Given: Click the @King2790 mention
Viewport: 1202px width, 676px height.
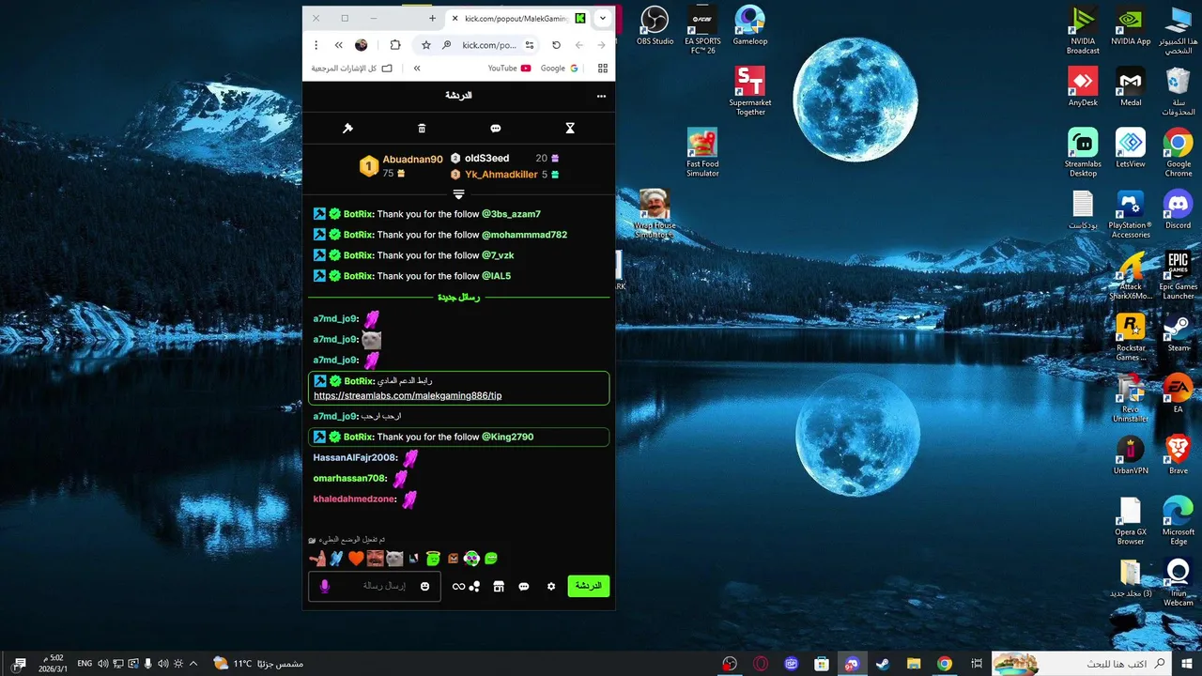Looking at the screenshot, I should pyautogui.click(x=507, y=437).
